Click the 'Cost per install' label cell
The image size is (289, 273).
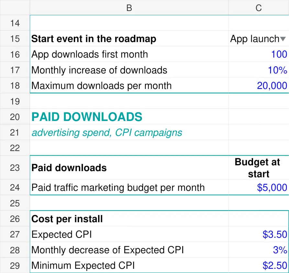tap(129, 219)
